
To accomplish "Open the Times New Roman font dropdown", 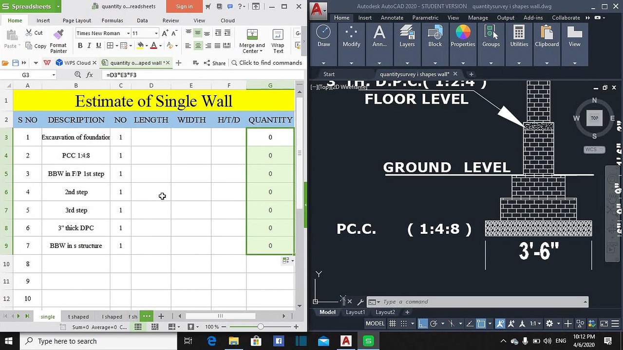I will (128, 34).
